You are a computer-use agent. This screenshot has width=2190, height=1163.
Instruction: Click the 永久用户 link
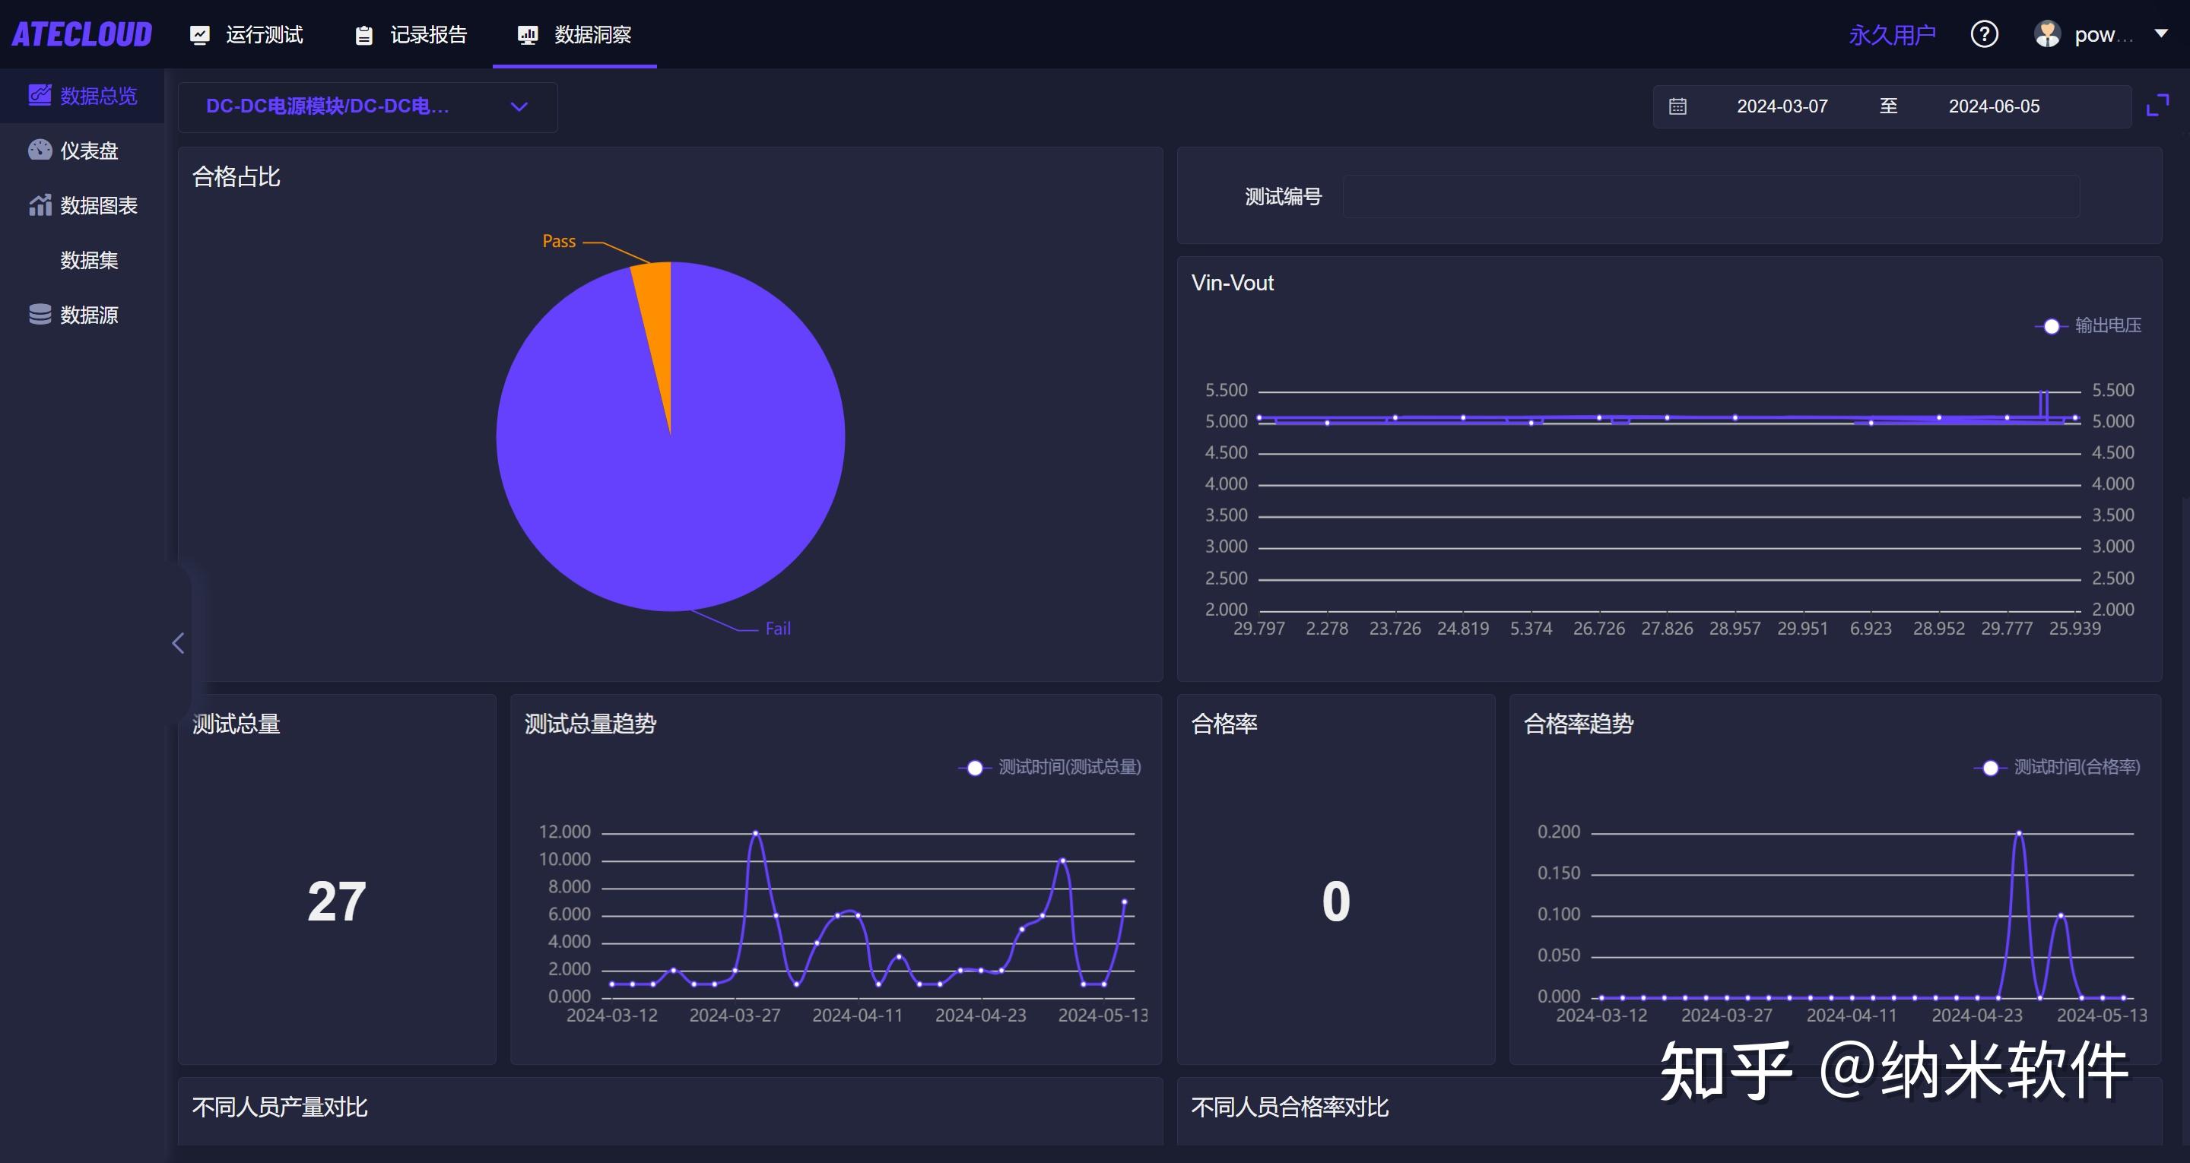point(1893,33)
